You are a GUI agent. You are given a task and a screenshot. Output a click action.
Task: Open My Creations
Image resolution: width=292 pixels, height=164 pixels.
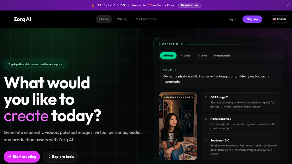pos(146,19)
